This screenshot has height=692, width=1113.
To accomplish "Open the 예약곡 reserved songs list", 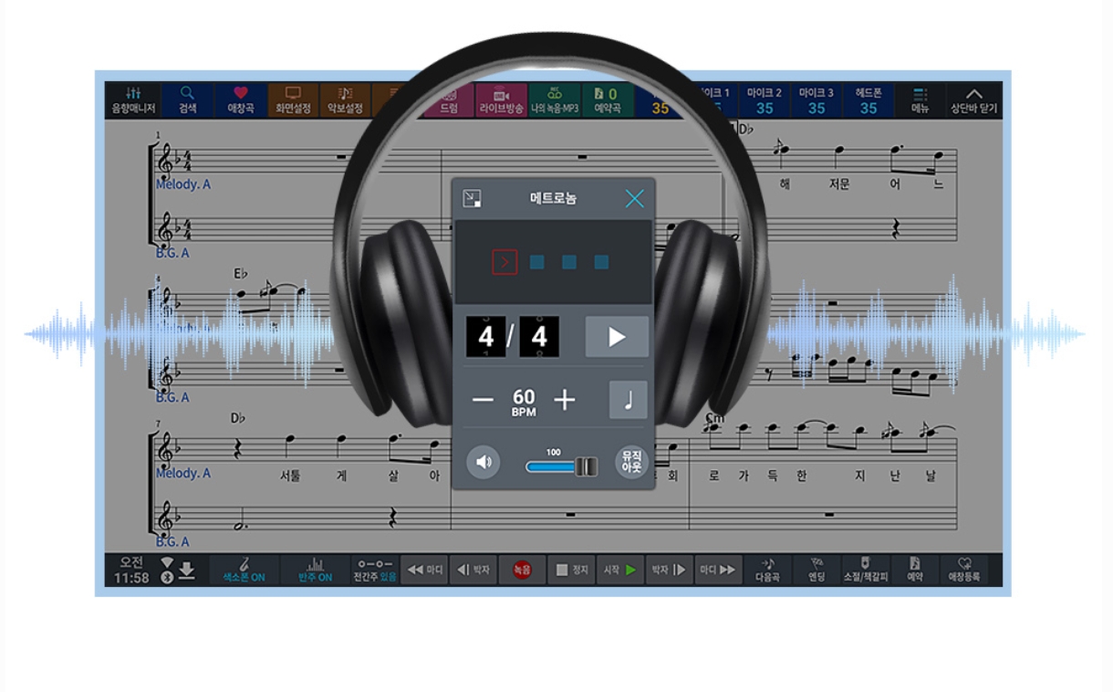I will pos(607,100).
